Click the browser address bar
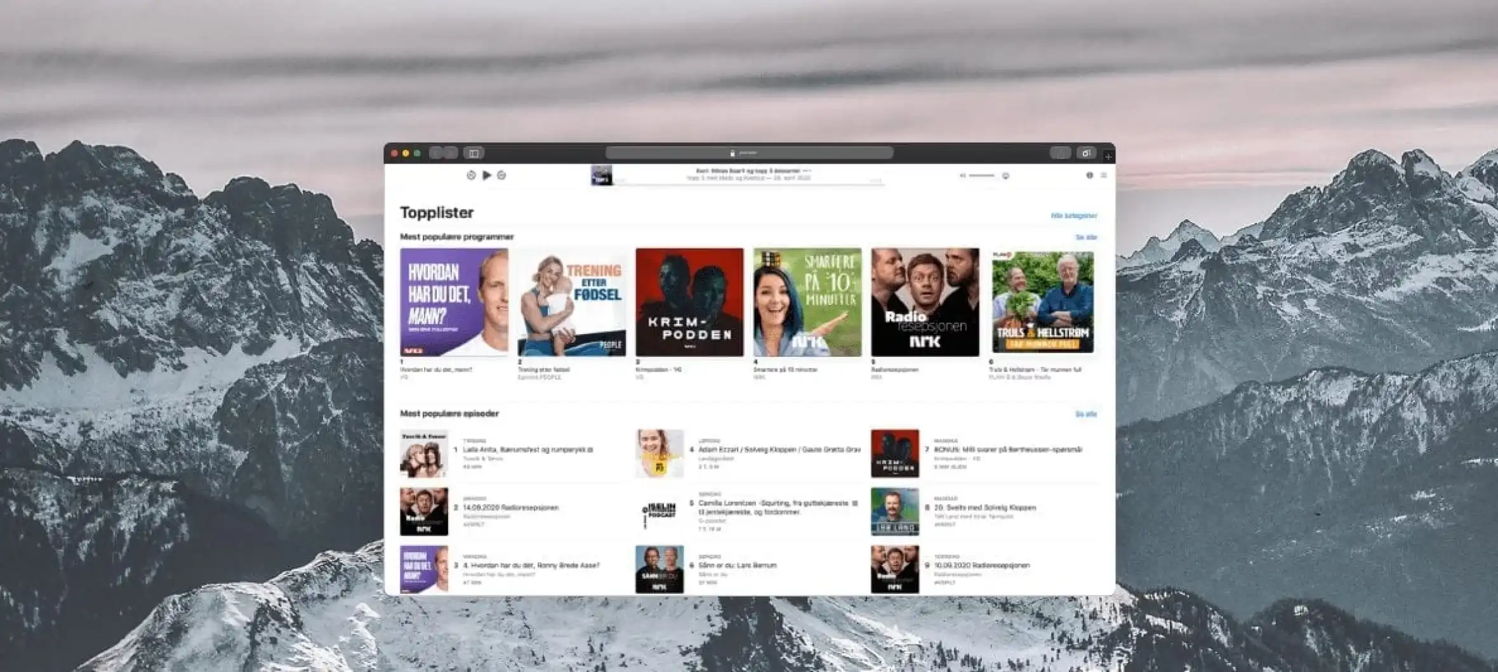 click(x=749, y=153)
